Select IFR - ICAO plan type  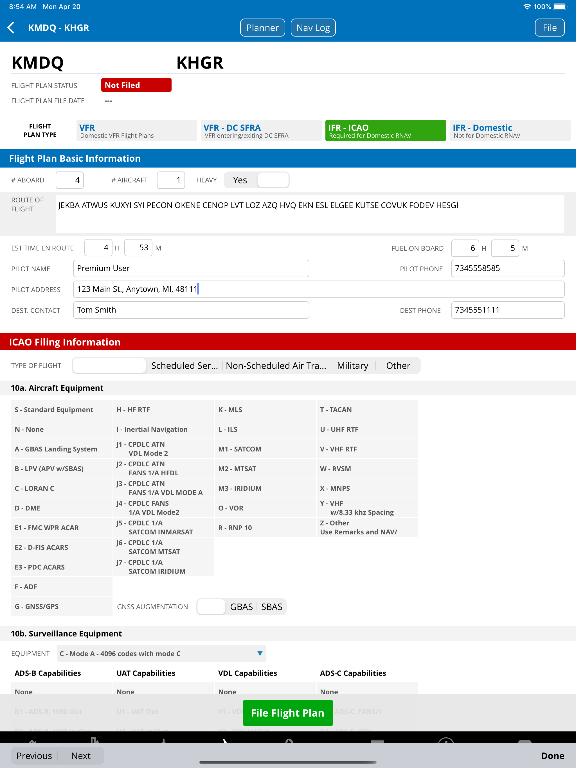385,130
